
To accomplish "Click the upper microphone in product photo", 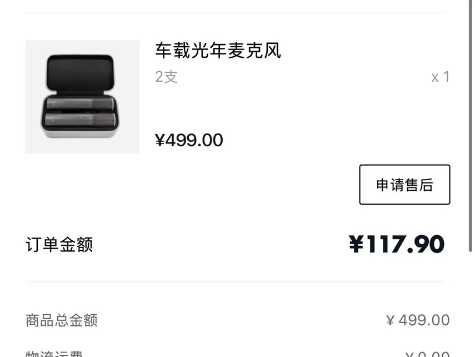I will 80,104.
